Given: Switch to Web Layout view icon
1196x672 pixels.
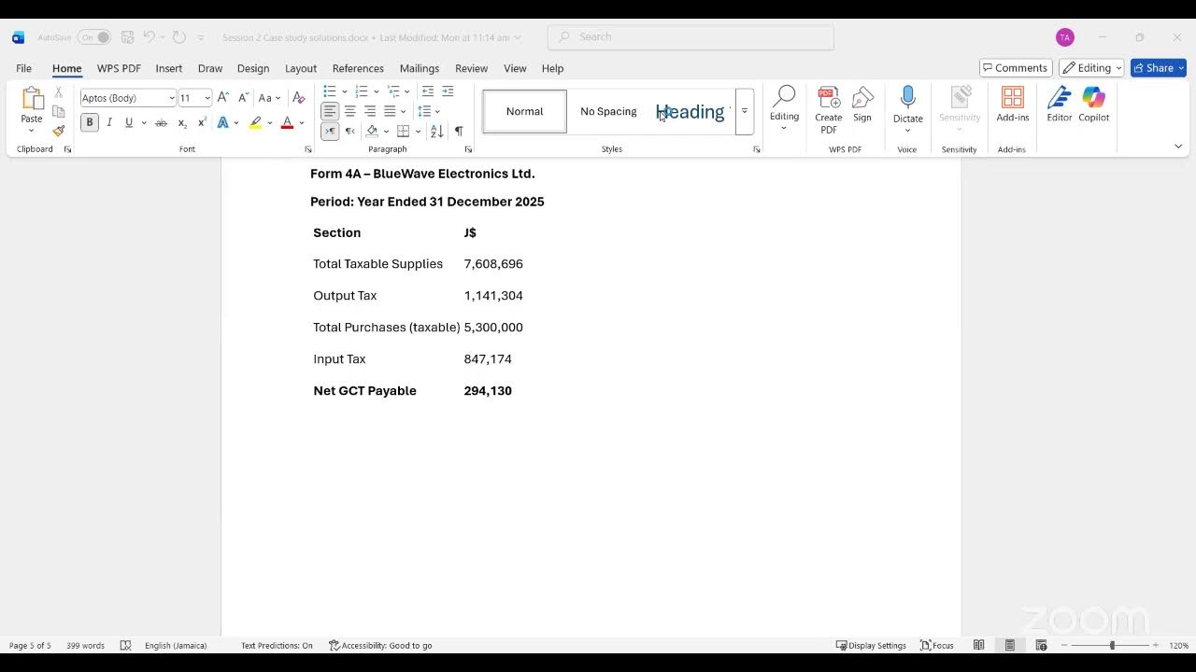Looking at the screenshot, I should point(1041,645).
